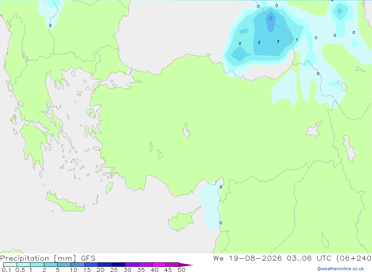This screenshot has height=272, width=372.
Task: Click the 10–15 mm legend color box
Action: (x=78, y=265)
